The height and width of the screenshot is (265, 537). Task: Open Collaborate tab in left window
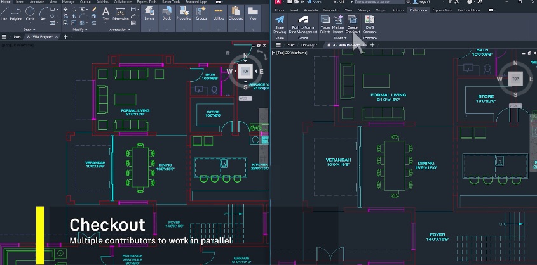pyautogui.click(x=123, y=2)
